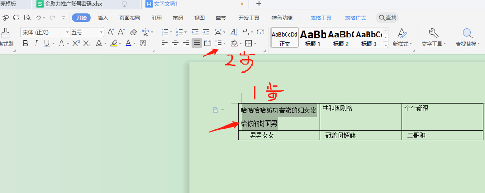Screen dimensions: 485x193
Task: Apply underline with the U icon
Action: (46, 43)
